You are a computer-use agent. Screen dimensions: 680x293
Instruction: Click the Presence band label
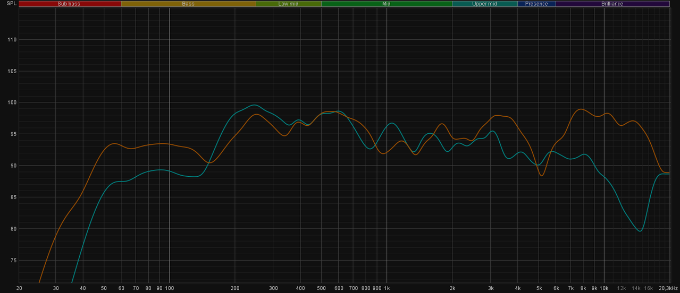coord(536,4)
